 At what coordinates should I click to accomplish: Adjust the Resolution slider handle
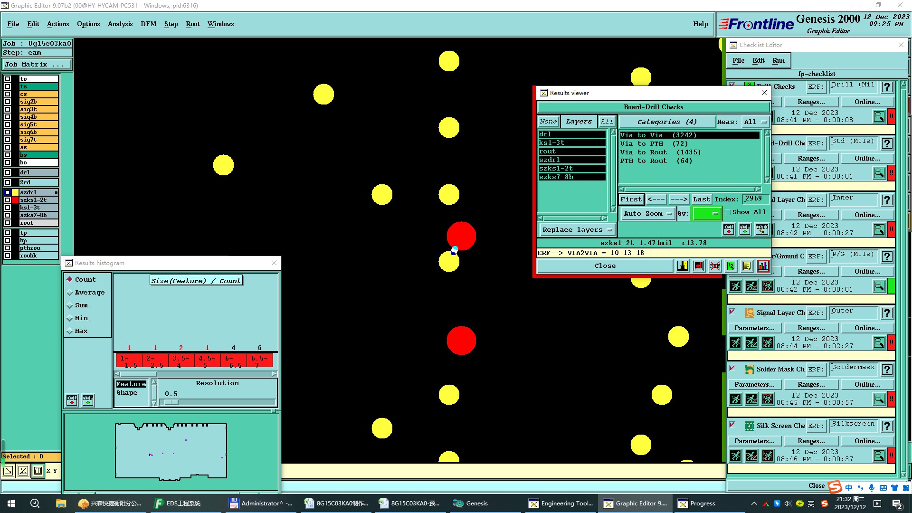pyautogui.click(x=171, y=402)
